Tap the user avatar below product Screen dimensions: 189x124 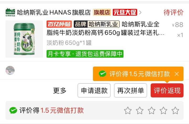10,70
